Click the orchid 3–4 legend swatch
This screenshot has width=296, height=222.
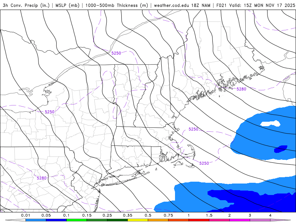pos(260,220)
